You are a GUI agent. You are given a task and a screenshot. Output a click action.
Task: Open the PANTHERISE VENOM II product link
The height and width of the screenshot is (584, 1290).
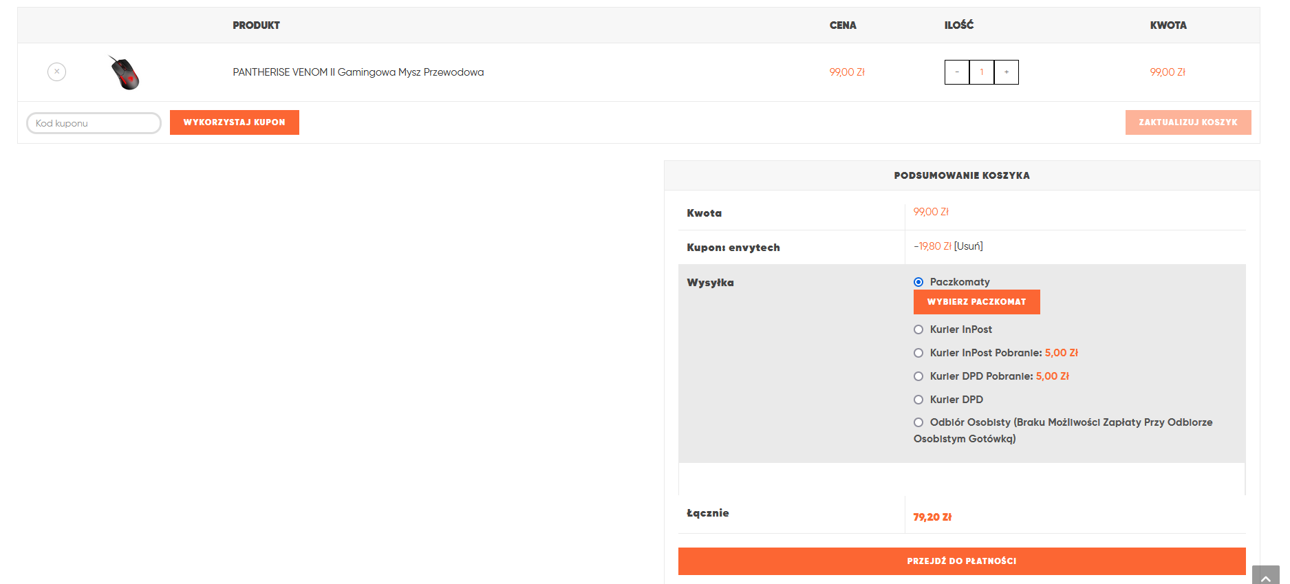click(x=358, y=72)
